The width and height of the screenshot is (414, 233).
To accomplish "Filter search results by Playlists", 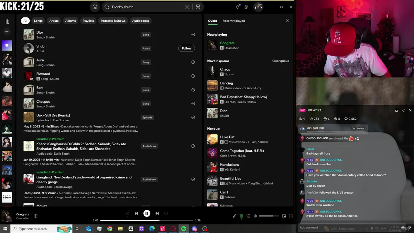I will [x=88, y=21].
